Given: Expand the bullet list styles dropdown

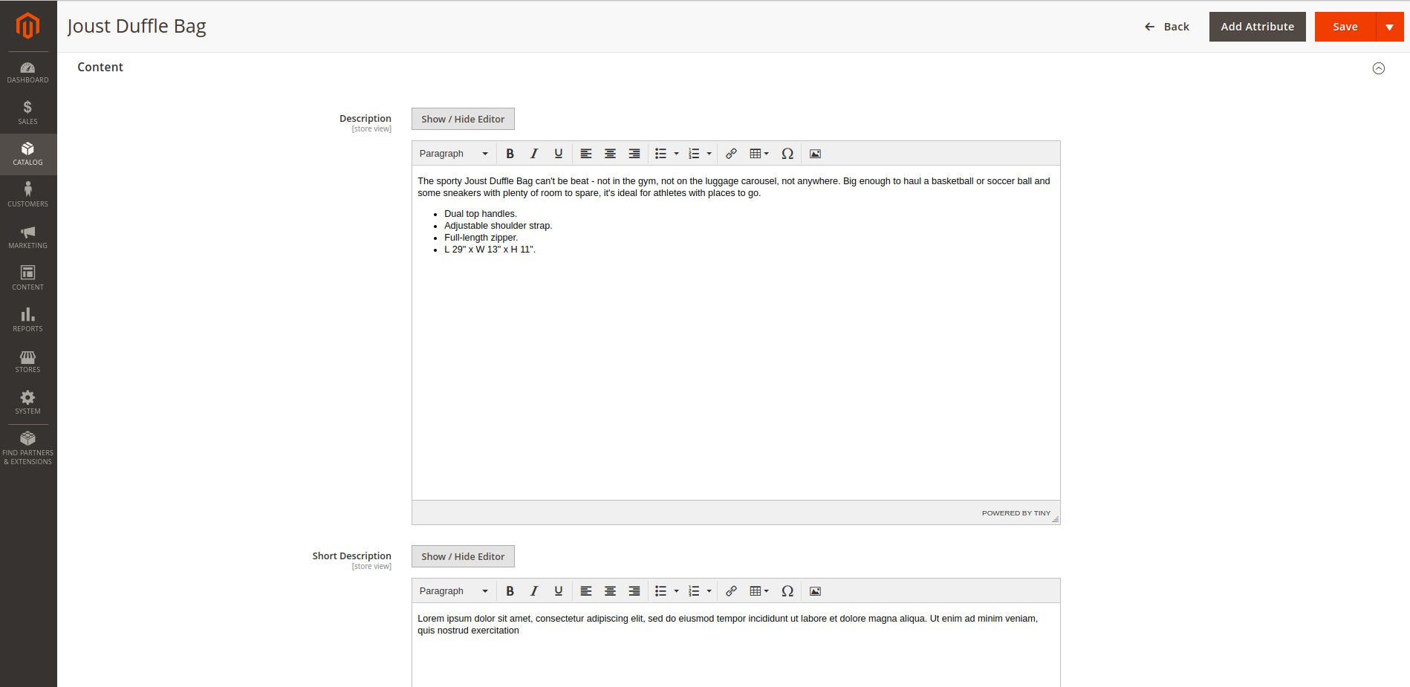Looking at the screenshot, I should [x=676, y=153].
